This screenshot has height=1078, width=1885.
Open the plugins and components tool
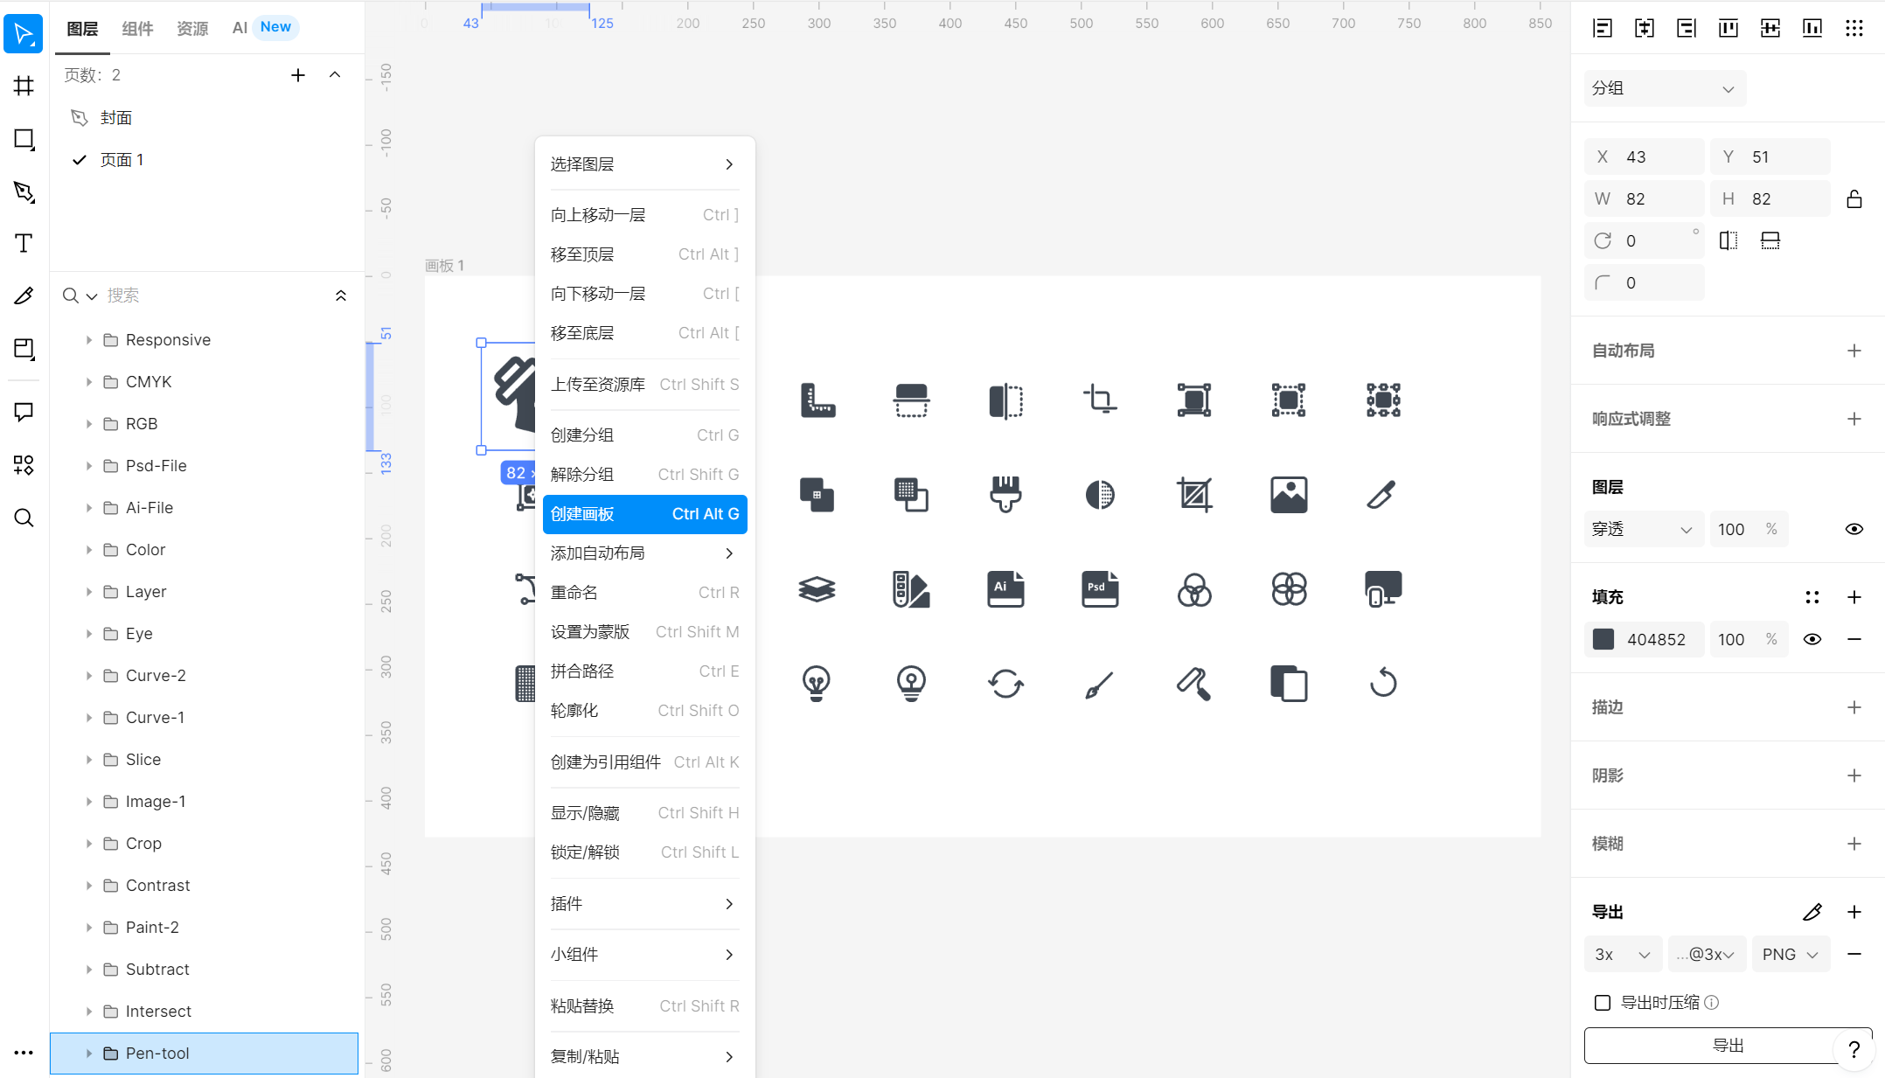[x=24, y=464]
